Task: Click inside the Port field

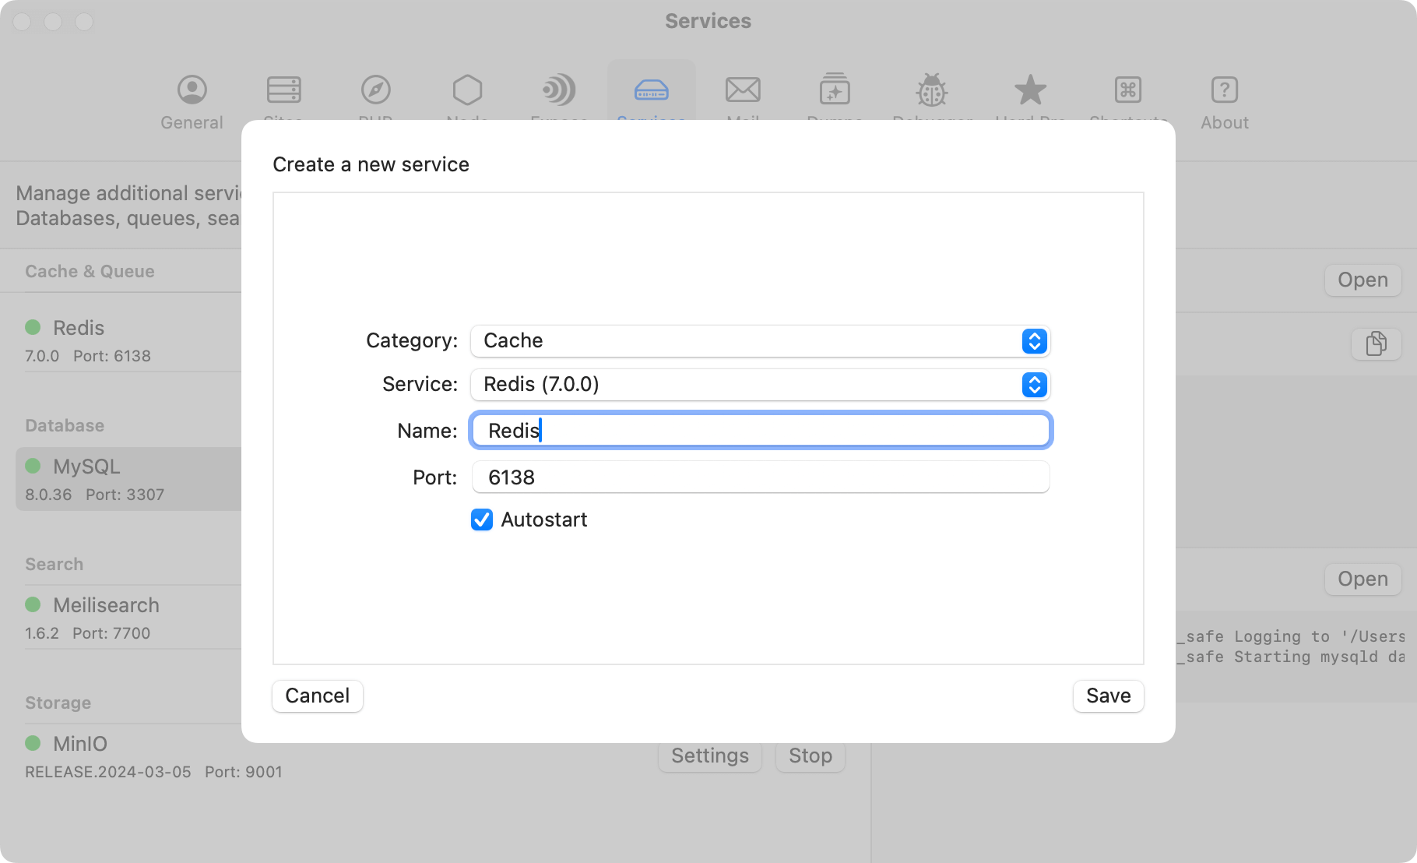Action: pyautogui.click(x=760, y=477)
